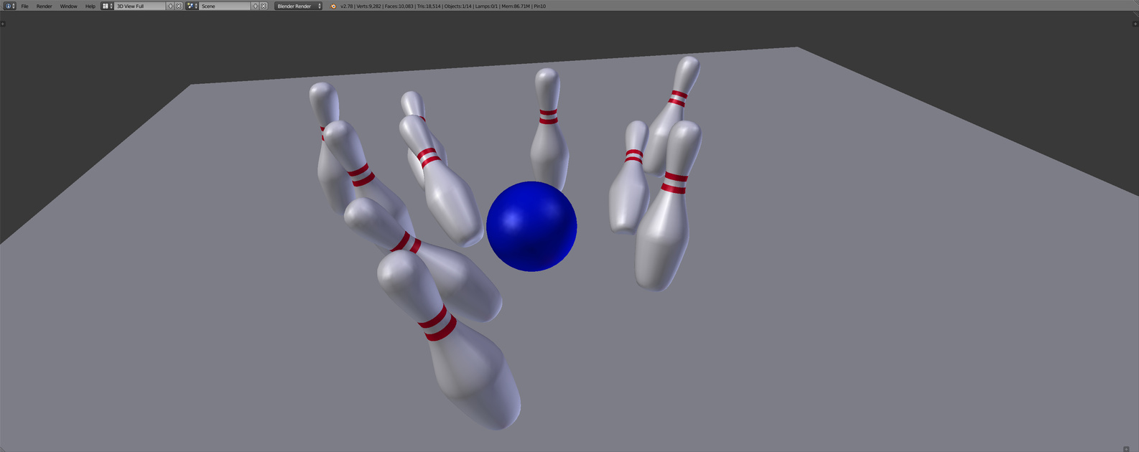Click the Blender logo icon
This screenshot has height=452, width=1139.
pyautogui.click(x=333, y=6)
